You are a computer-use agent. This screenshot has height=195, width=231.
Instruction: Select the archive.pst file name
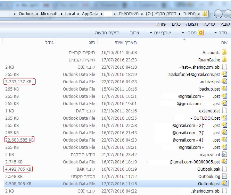click(210, 82)
